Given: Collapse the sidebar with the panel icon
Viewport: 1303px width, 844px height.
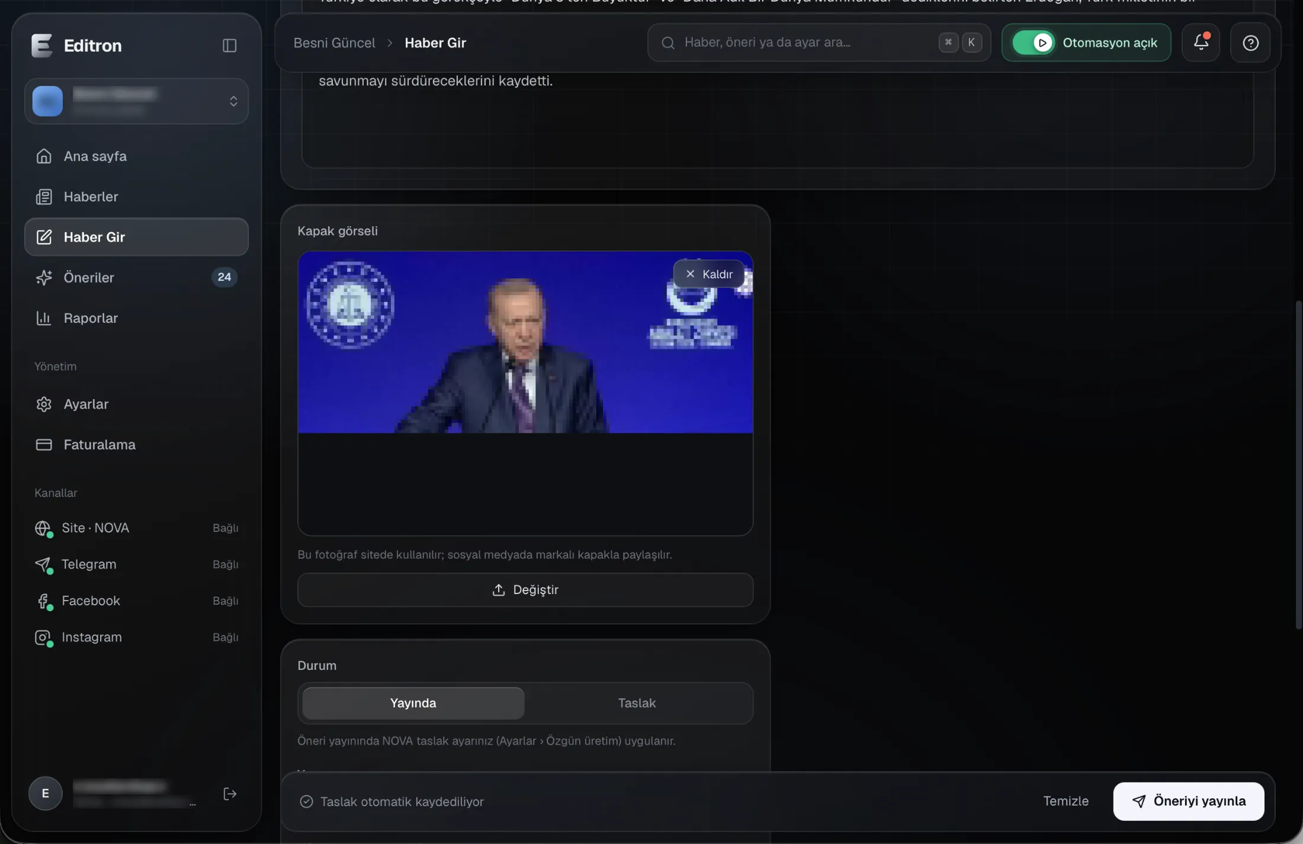Looking at the screenshot, I should coord(229,46).
